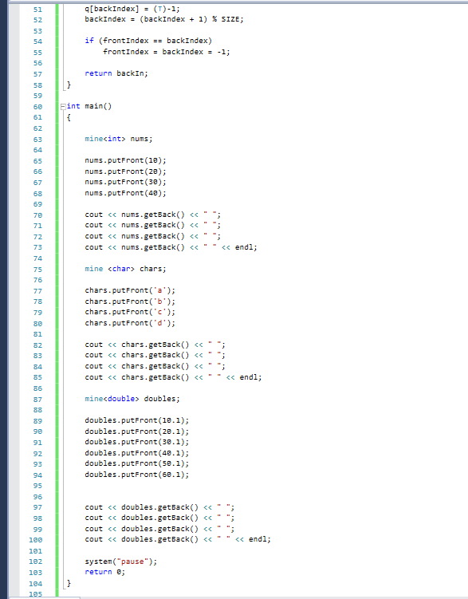
Task: Click line number 51 in the gutter
Action: [x=37, y=10]
